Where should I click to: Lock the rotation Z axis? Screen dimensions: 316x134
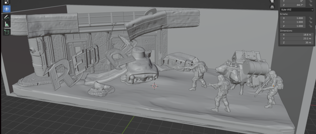pos(311,5)
